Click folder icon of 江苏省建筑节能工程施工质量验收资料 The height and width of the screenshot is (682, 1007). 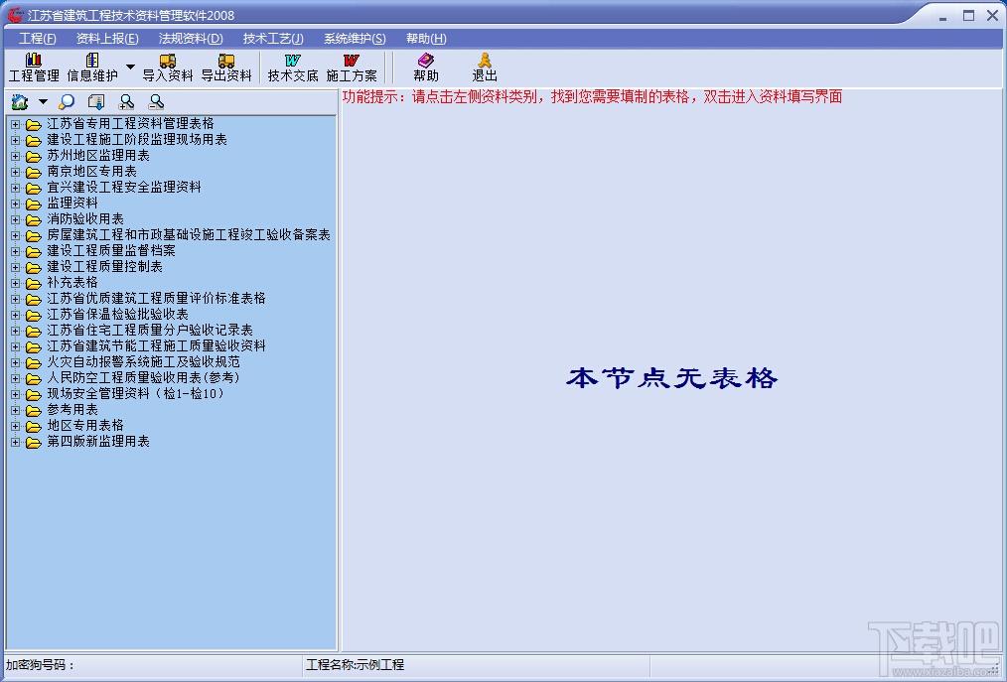point(34,346)
